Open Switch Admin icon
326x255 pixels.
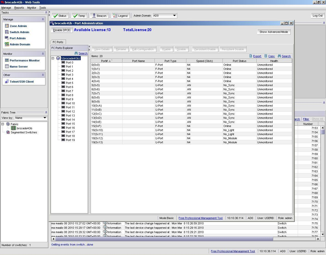pyautogui.click(x=7, y=32)
